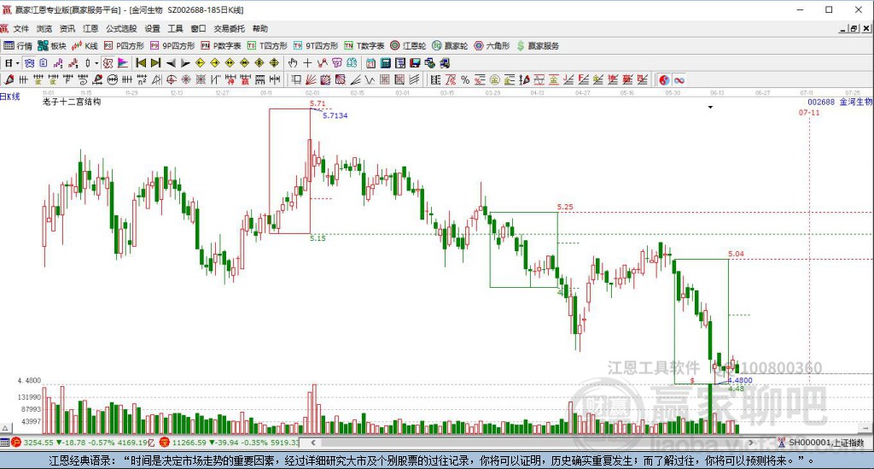
Task: Select the three parallel lines tool
Action: 414,79
